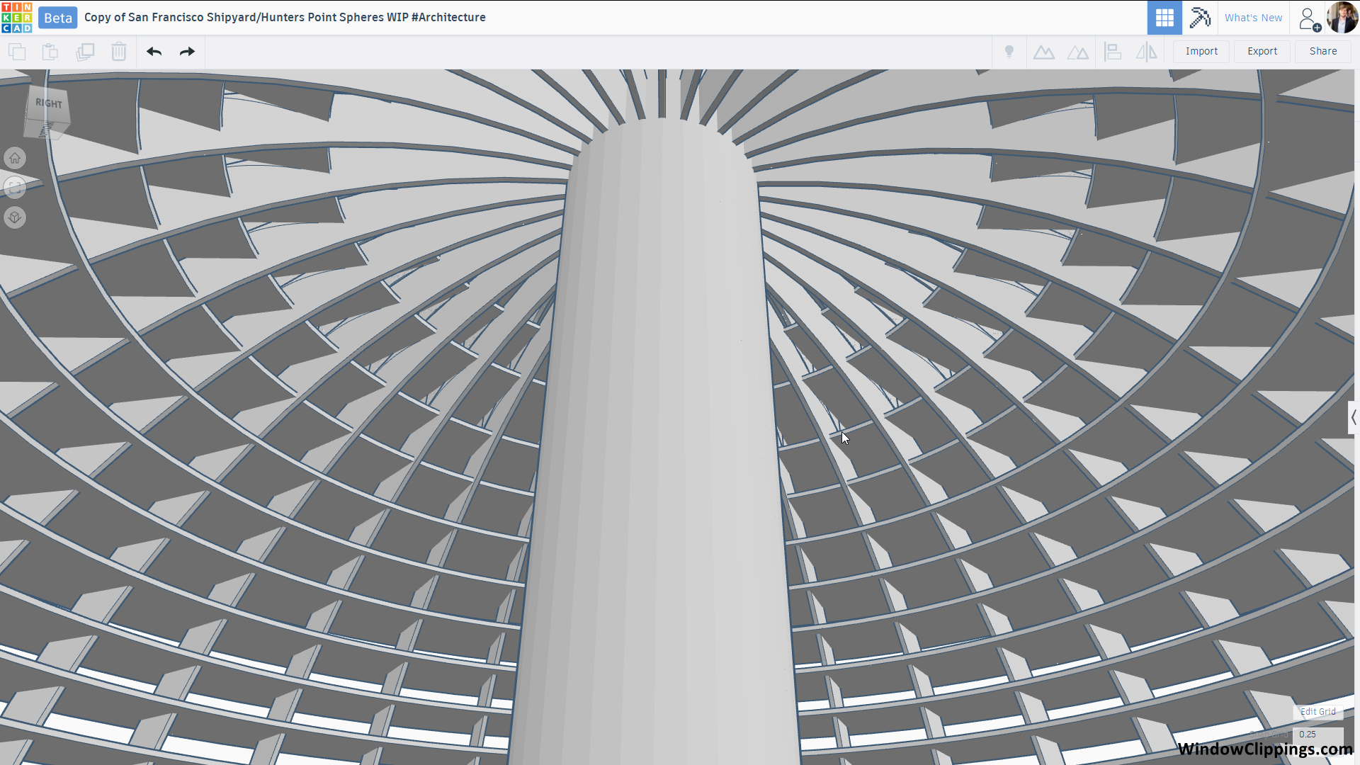Click the Delete trash icon
Screen dimensions: 1360x765
119,52
